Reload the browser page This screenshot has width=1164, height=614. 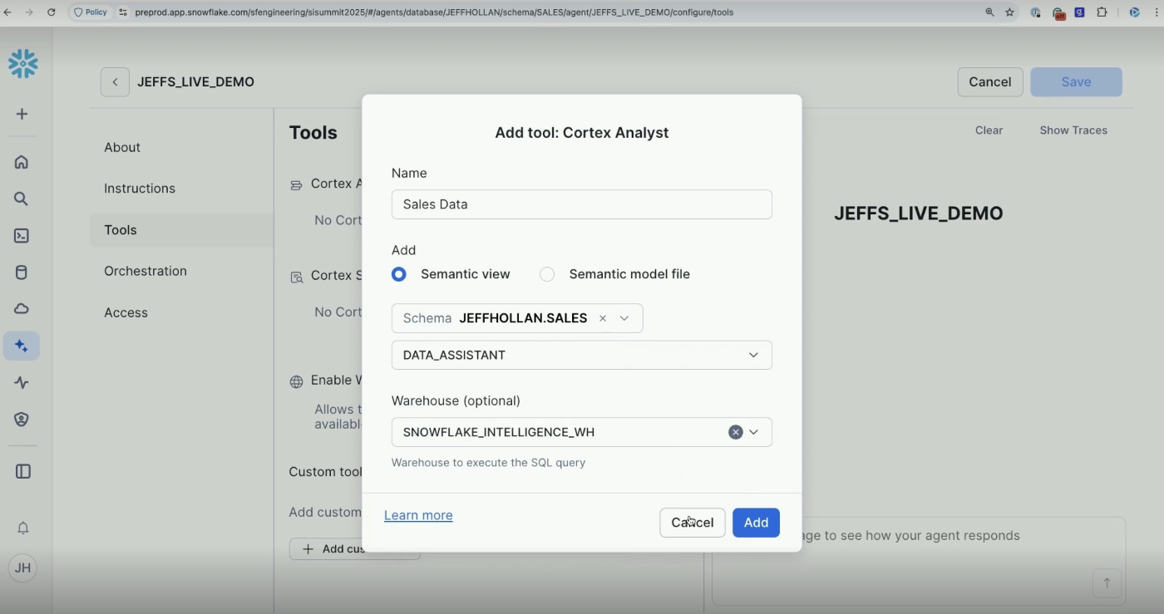(52, 12)
